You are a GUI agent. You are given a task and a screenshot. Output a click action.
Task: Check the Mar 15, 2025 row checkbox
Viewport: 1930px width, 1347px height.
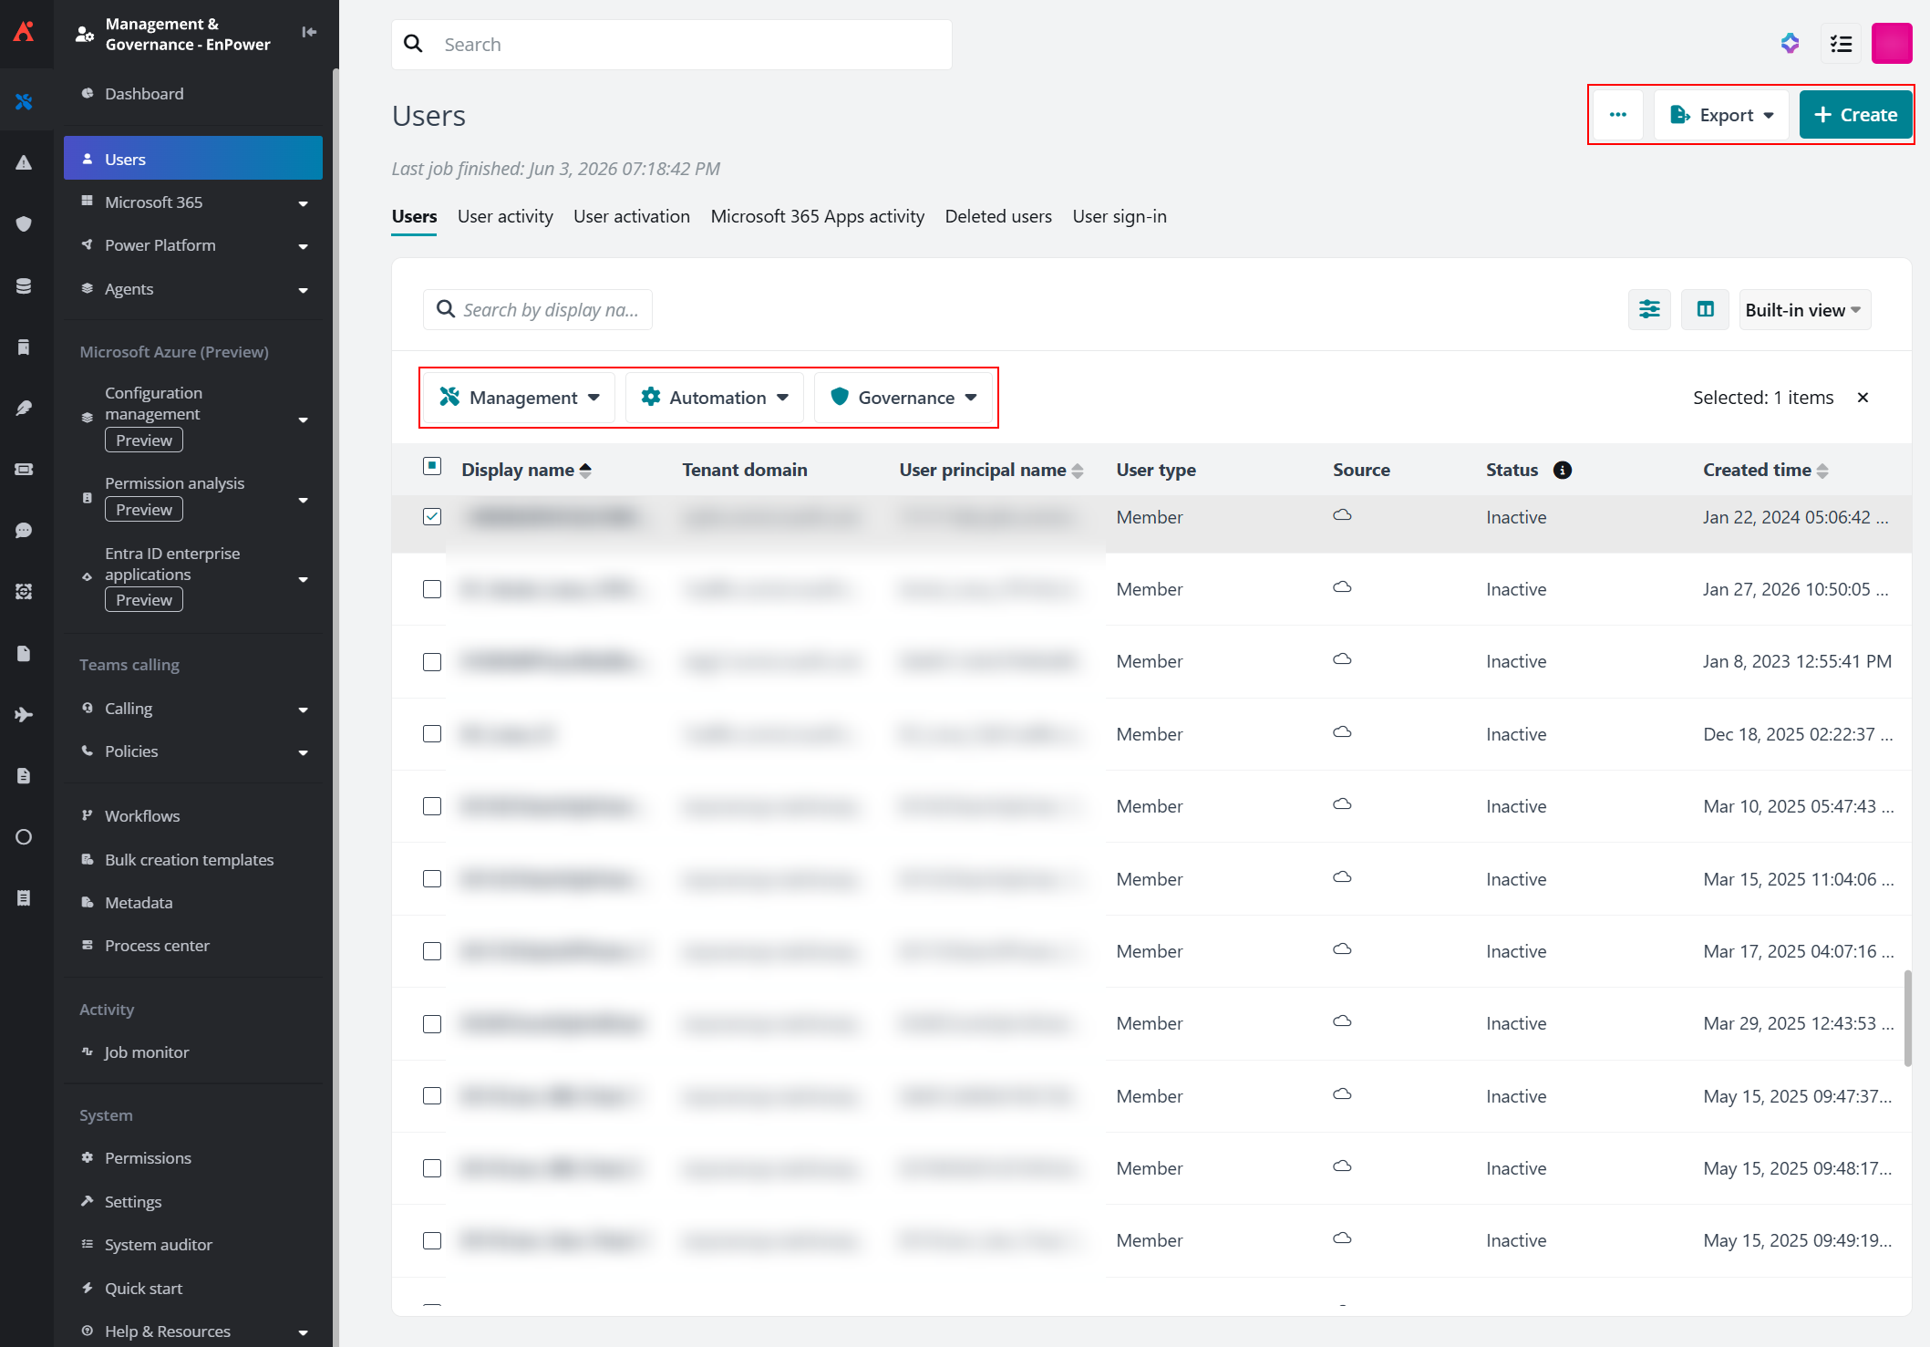pos(432,879)
